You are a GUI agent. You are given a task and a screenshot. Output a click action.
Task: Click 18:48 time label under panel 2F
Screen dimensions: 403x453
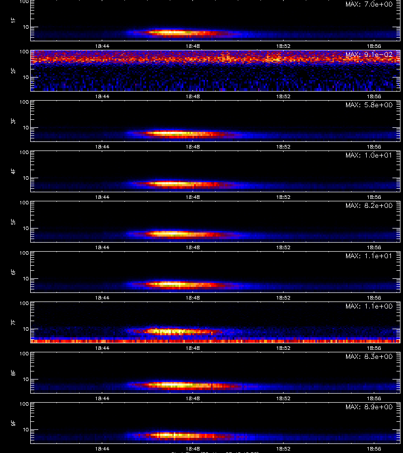(193, 97)
